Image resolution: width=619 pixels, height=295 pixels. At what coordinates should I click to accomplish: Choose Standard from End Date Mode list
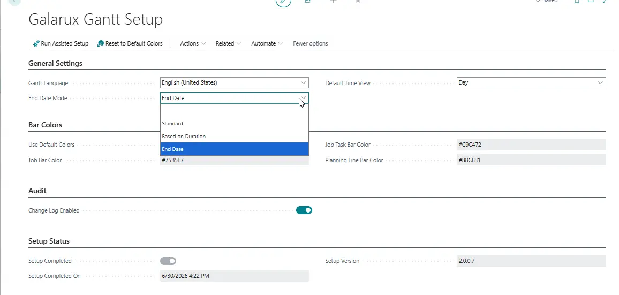point(234,124)
